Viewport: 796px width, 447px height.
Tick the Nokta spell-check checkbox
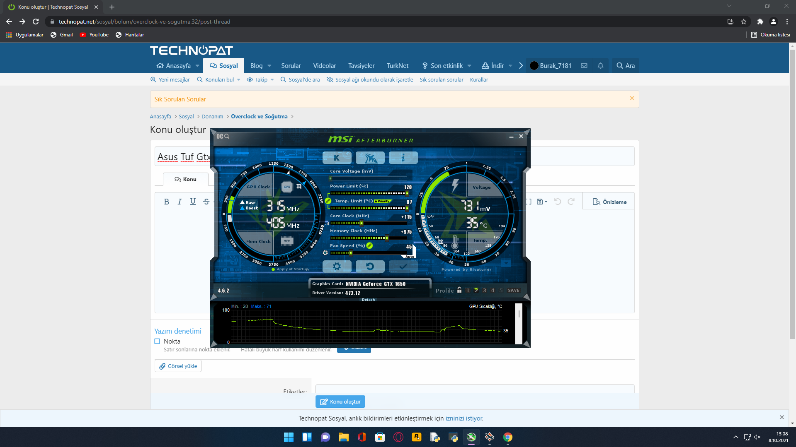[157, 341]
